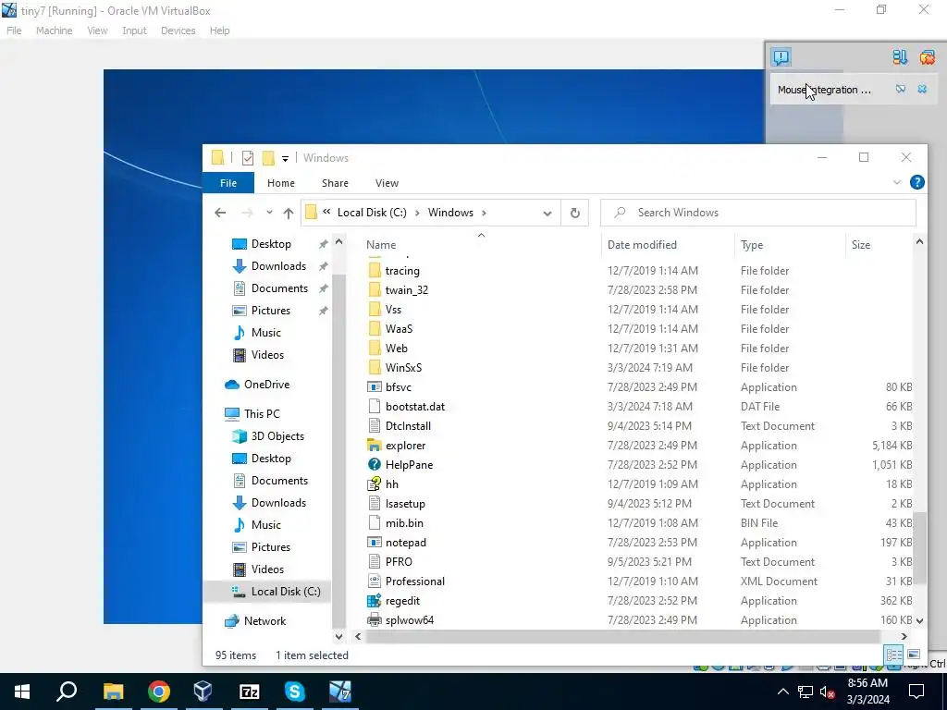
Task: Select Downloads in Quick access
Action: coord(278,266)
